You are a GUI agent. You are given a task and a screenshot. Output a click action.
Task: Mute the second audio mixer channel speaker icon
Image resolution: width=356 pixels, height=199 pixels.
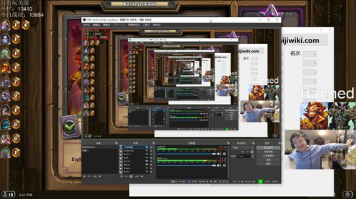tap(219, 166)
